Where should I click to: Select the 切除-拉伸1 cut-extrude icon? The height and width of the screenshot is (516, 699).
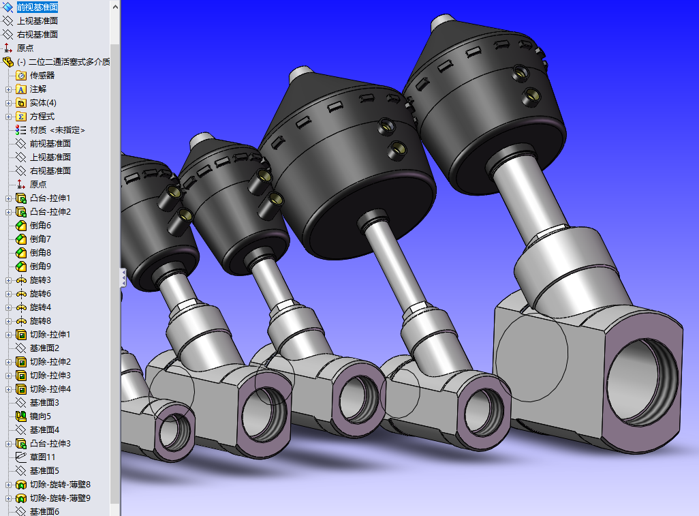coord(21,335)
